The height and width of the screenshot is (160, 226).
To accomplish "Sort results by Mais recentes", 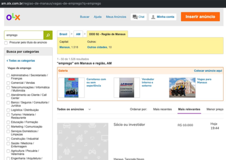I will 162,109.
